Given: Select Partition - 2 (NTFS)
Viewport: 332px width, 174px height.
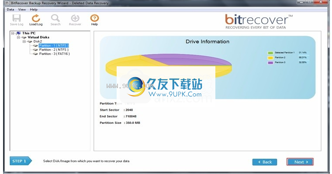Looking at the screenshot, I should coord(54,50).
